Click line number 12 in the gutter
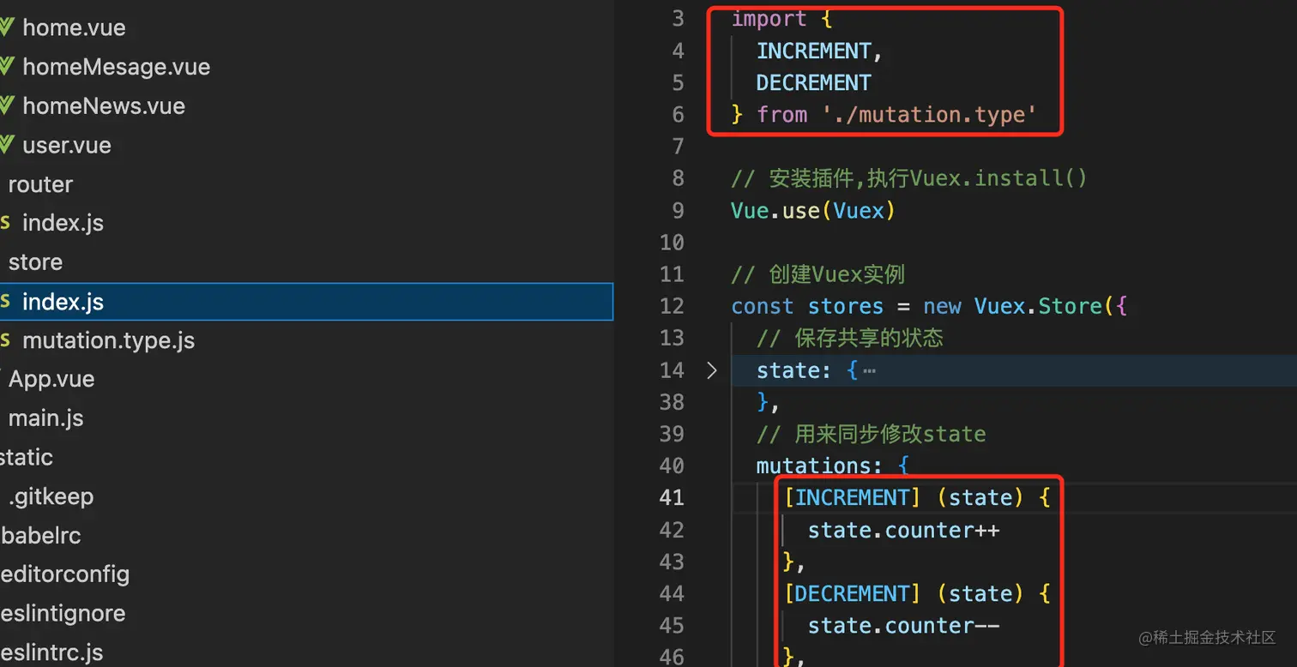The image size is (1297, 667). pos(672,306)
